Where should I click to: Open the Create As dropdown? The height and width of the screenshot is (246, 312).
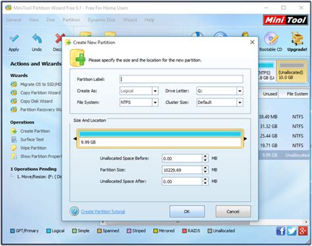click(x=155, y=91)
